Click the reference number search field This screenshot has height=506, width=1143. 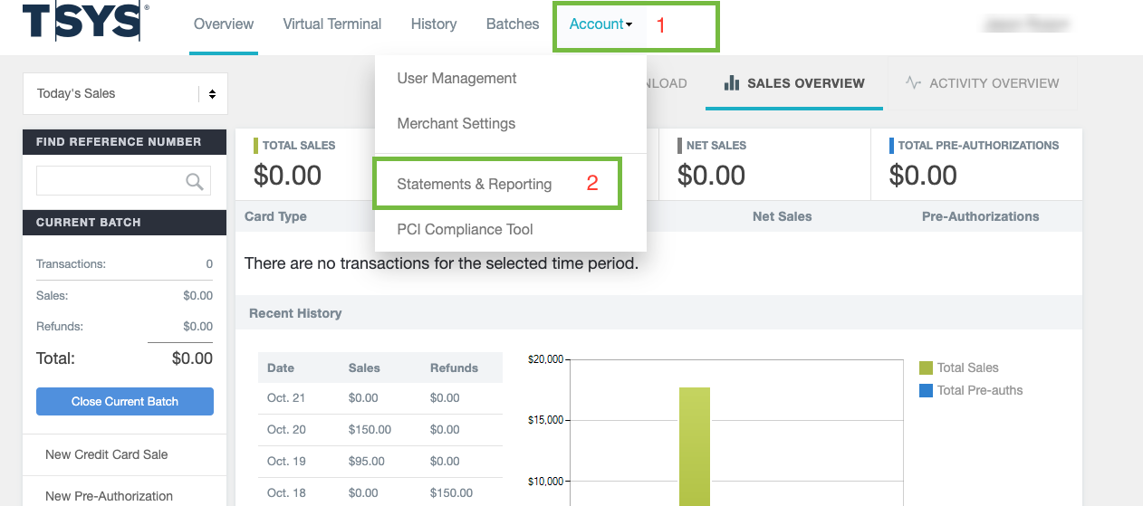[110, 181]
